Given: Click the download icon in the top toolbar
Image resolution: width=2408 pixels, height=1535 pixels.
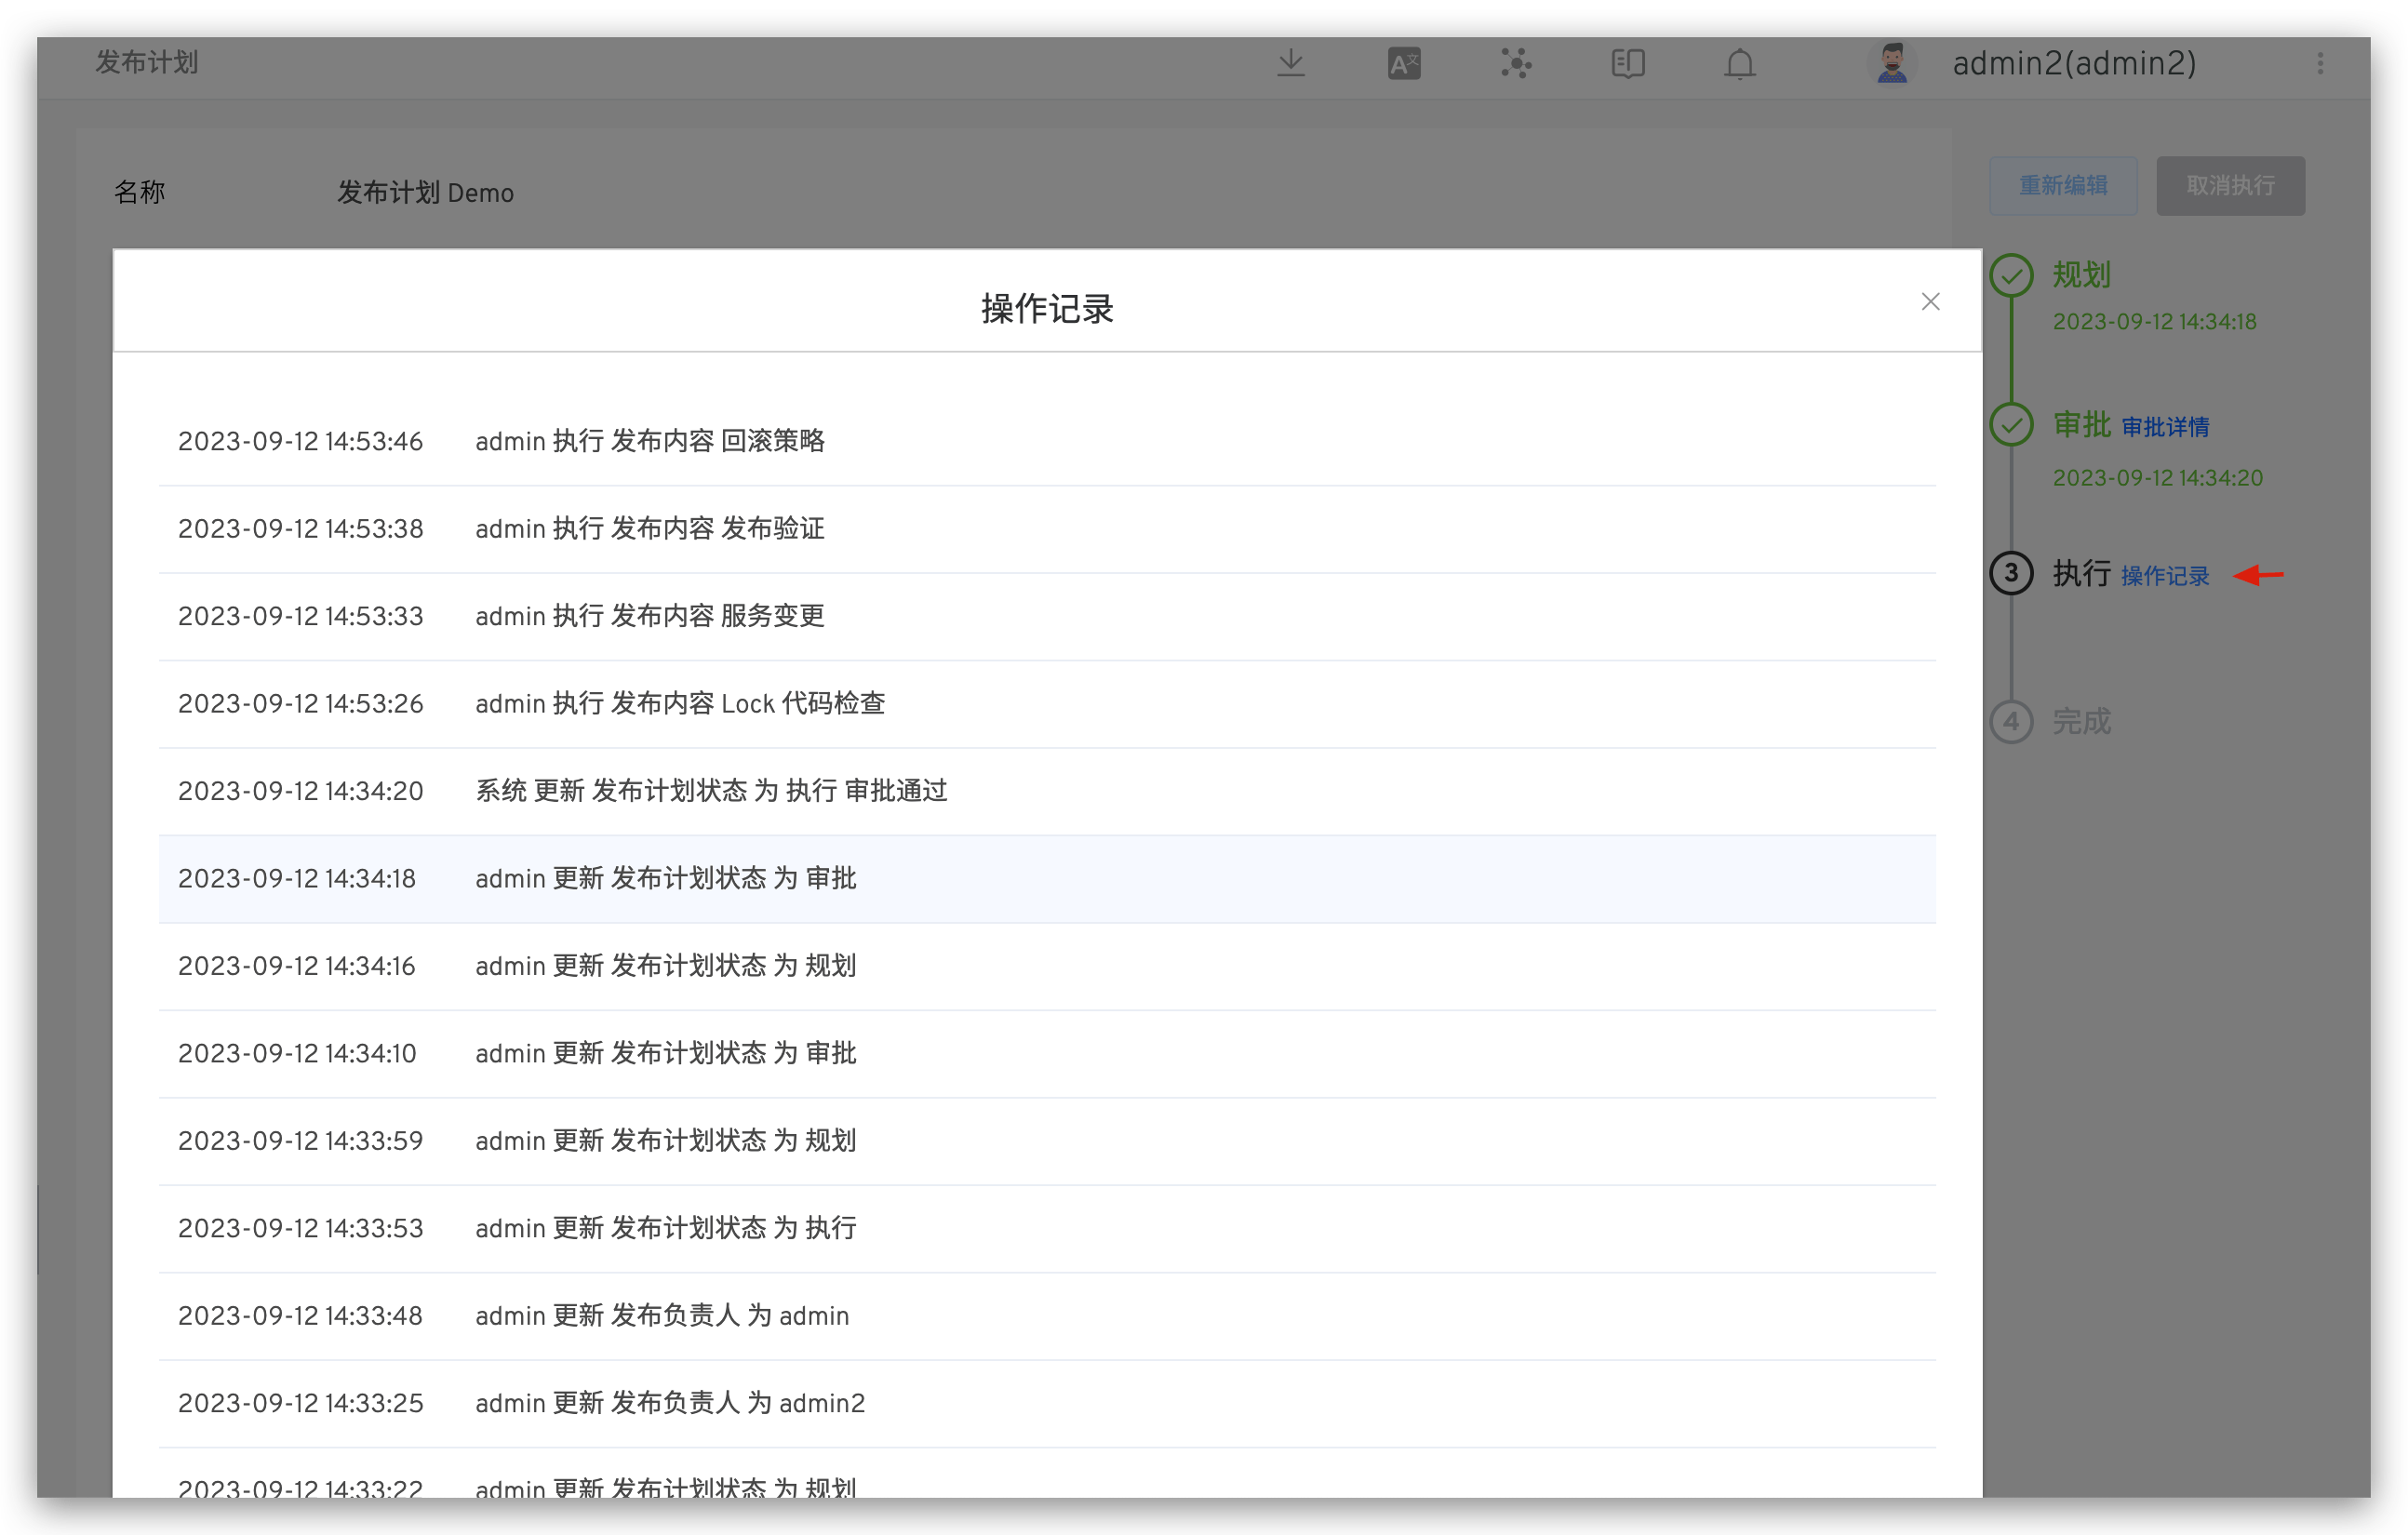Looking at the screenshot, I should pos(1291,62).
